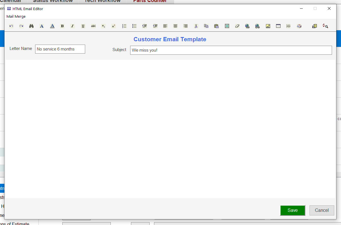Click the Subject input field
Screen dimensions: 341x225
pyautogui.click(x=231, y=50)
